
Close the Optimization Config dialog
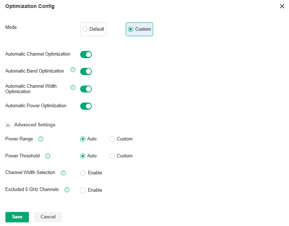pos(282,6)
